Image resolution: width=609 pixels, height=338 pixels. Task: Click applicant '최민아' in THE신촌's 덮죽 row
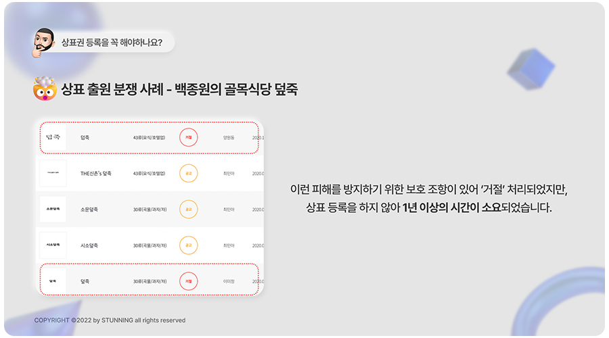229,174
